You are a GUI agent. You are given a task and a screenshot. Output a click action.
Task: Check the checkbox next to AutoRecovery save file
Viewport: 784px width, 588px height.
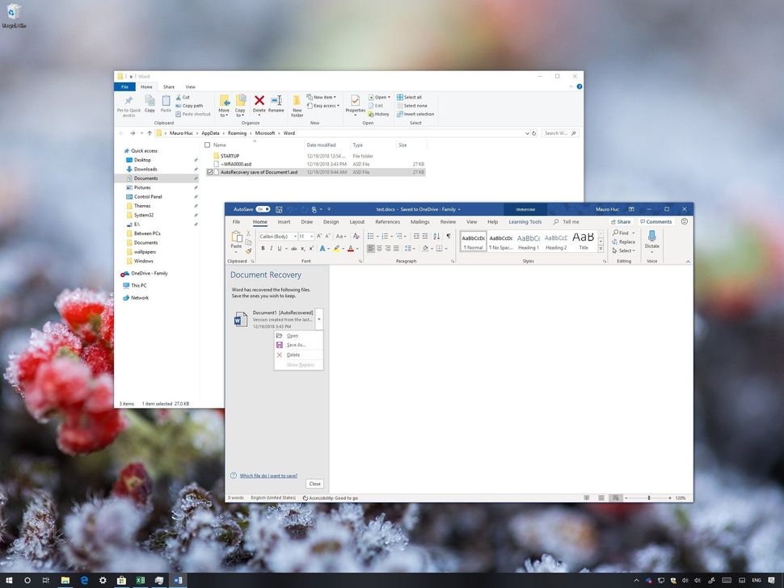coord(209,172)
